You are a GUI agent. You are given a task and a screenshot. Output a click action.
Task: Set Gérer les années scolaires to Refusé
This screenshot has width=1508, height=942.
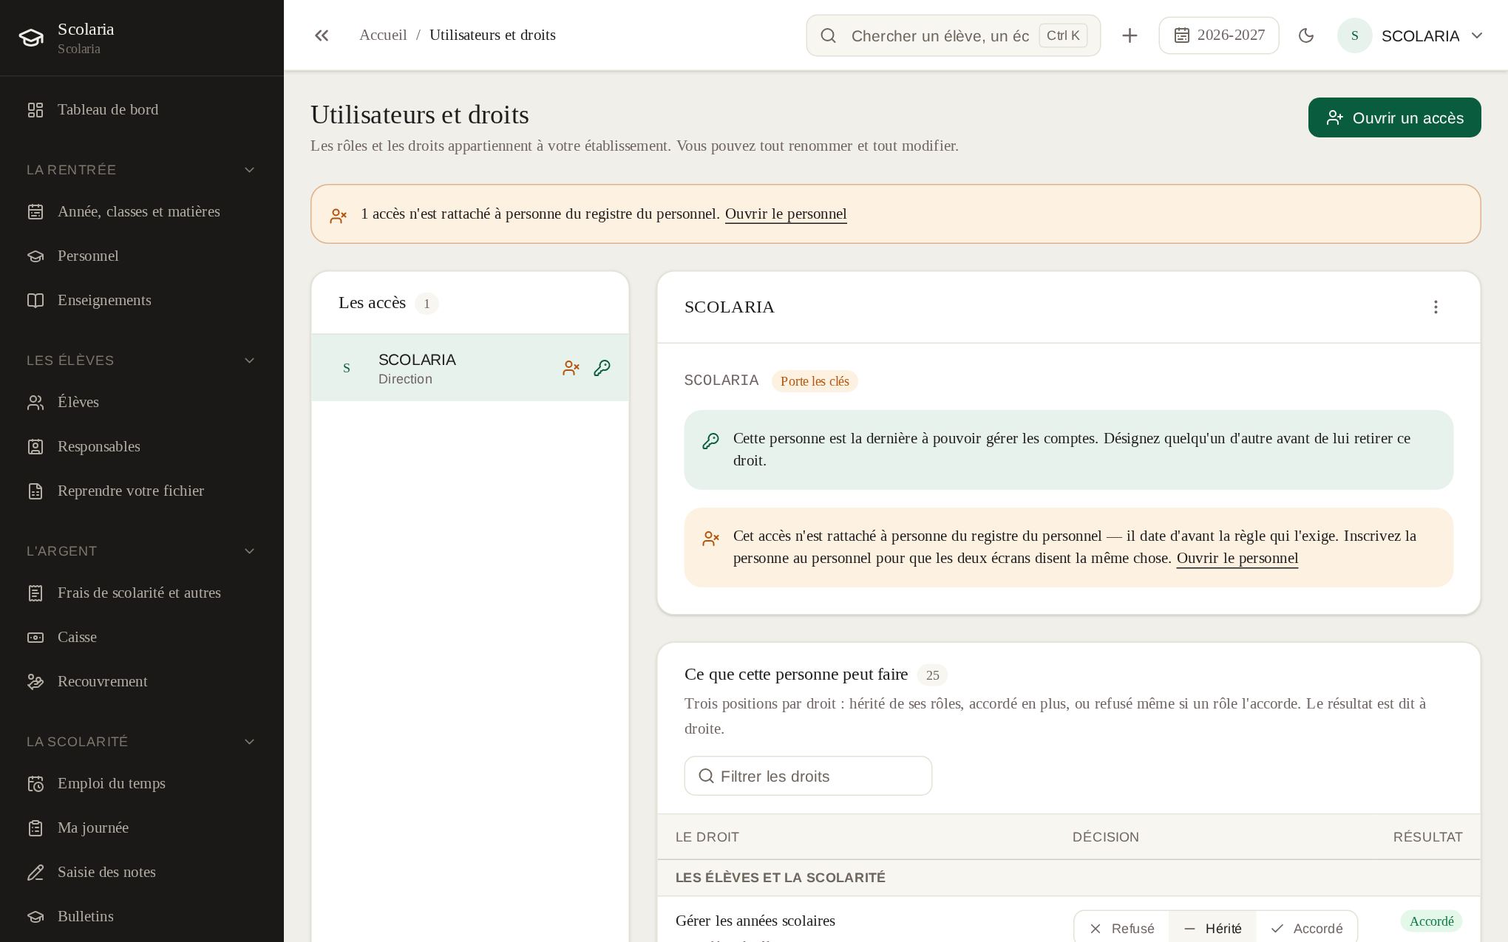1121,928
